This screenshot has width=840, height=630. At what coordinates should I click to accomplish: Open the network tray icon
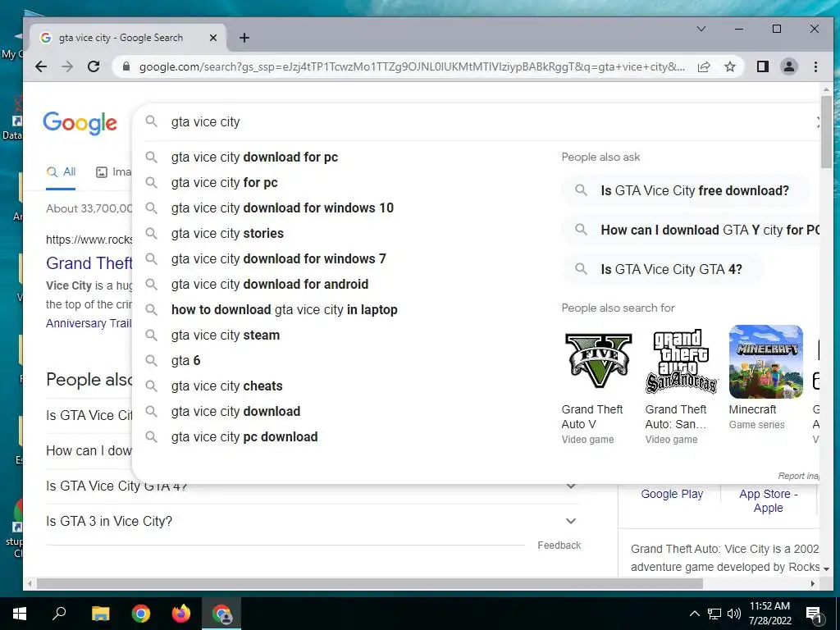(x=714, y=614)
